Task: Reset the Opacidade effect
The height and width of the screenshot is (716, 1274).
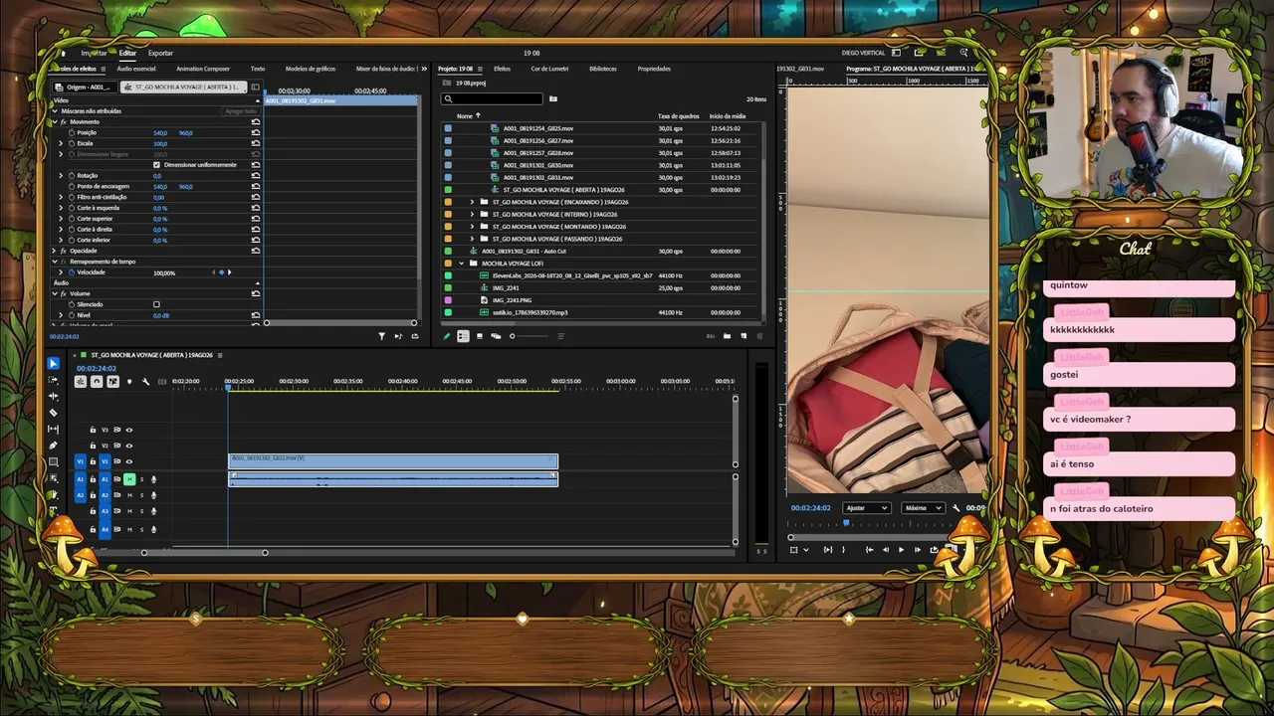Action: (x=256, y=251)
